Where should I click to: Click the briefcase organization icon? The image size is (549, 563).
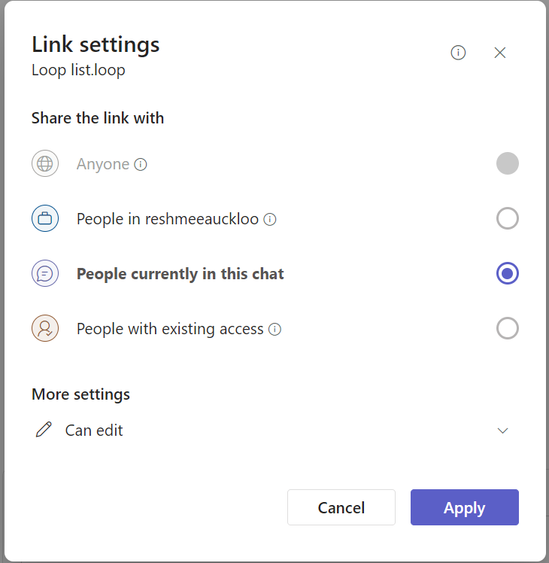(45, 219)
